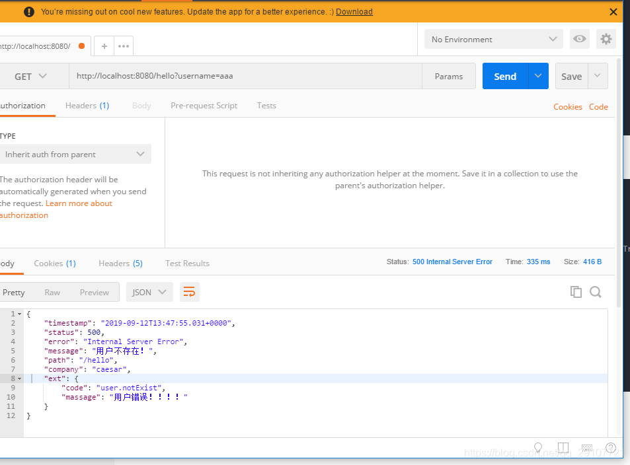The height and width of the screenshot is (465, 630).
Task: Open the Params editor
Action: 449,77
